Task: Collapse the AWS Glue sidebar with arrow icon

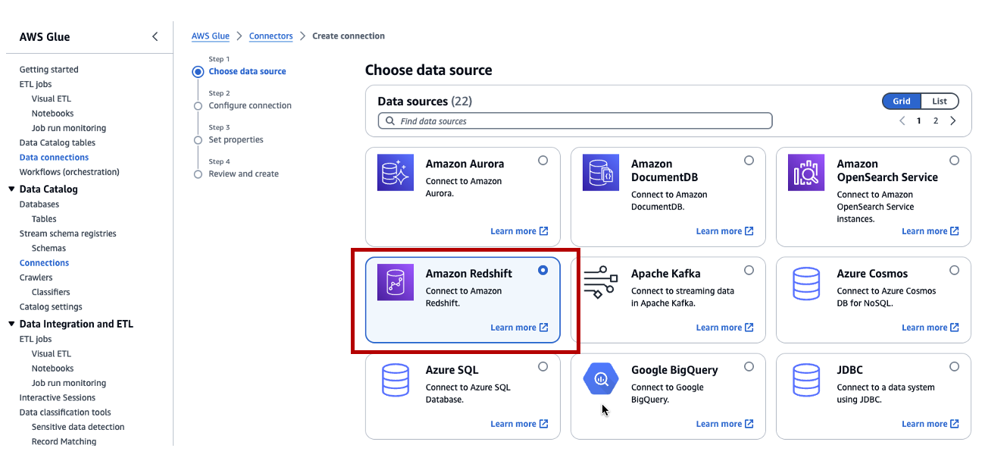Action: pyautogui.click(x=155, y=36)
